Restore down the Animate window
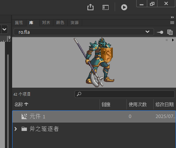Image resolution: width=176 pixels, height=148 pixels. (152, 4)
